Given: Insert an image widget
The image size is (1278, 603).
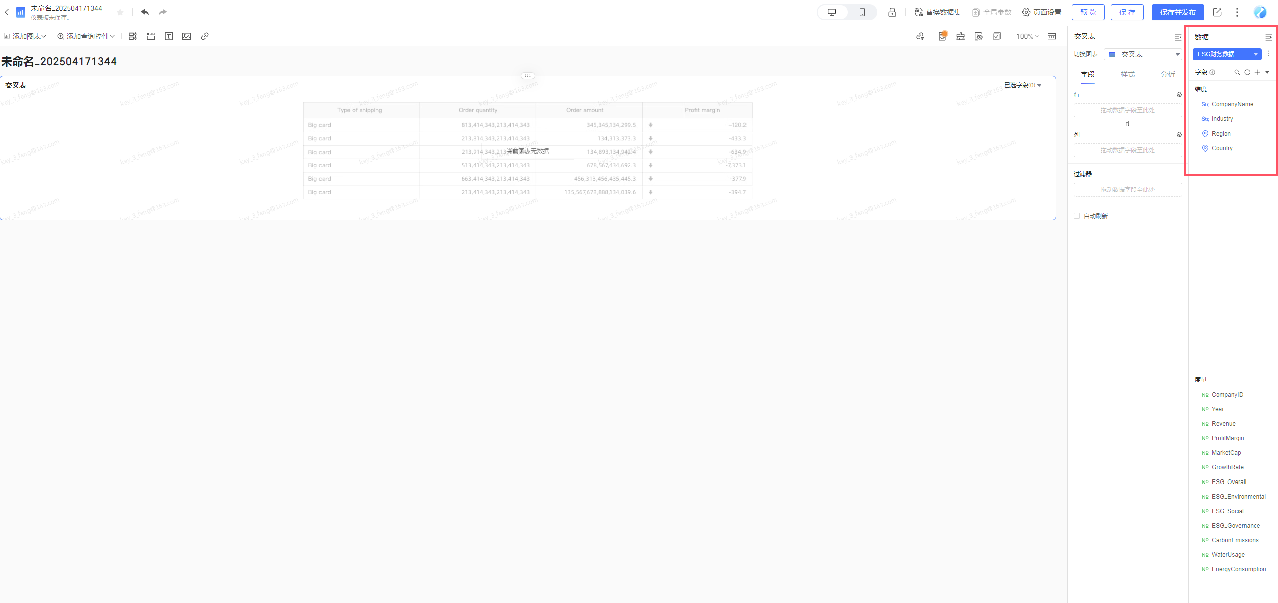Looking at the screenshot, I should 187,36.
